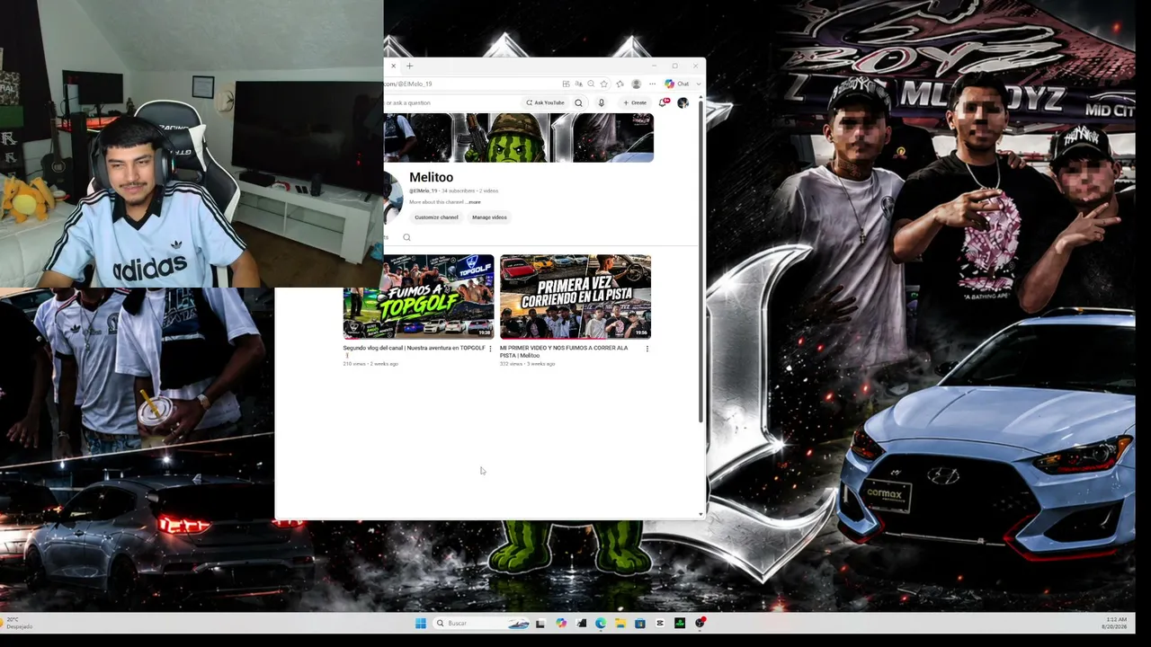Click the zoom magnifier in address bar
The width and height of the screenshot is (1151, 647).
(x=591, y=84)
